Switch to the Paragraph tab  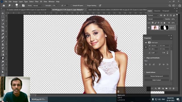[x=166, y=11]
